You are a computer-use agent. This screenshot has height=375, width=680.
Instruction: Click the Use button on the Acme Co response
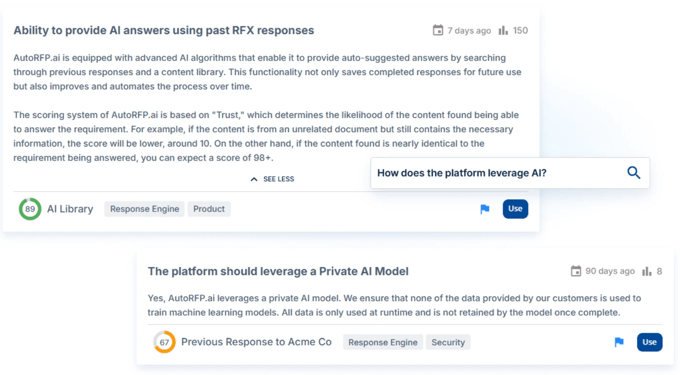click(649, 342)
